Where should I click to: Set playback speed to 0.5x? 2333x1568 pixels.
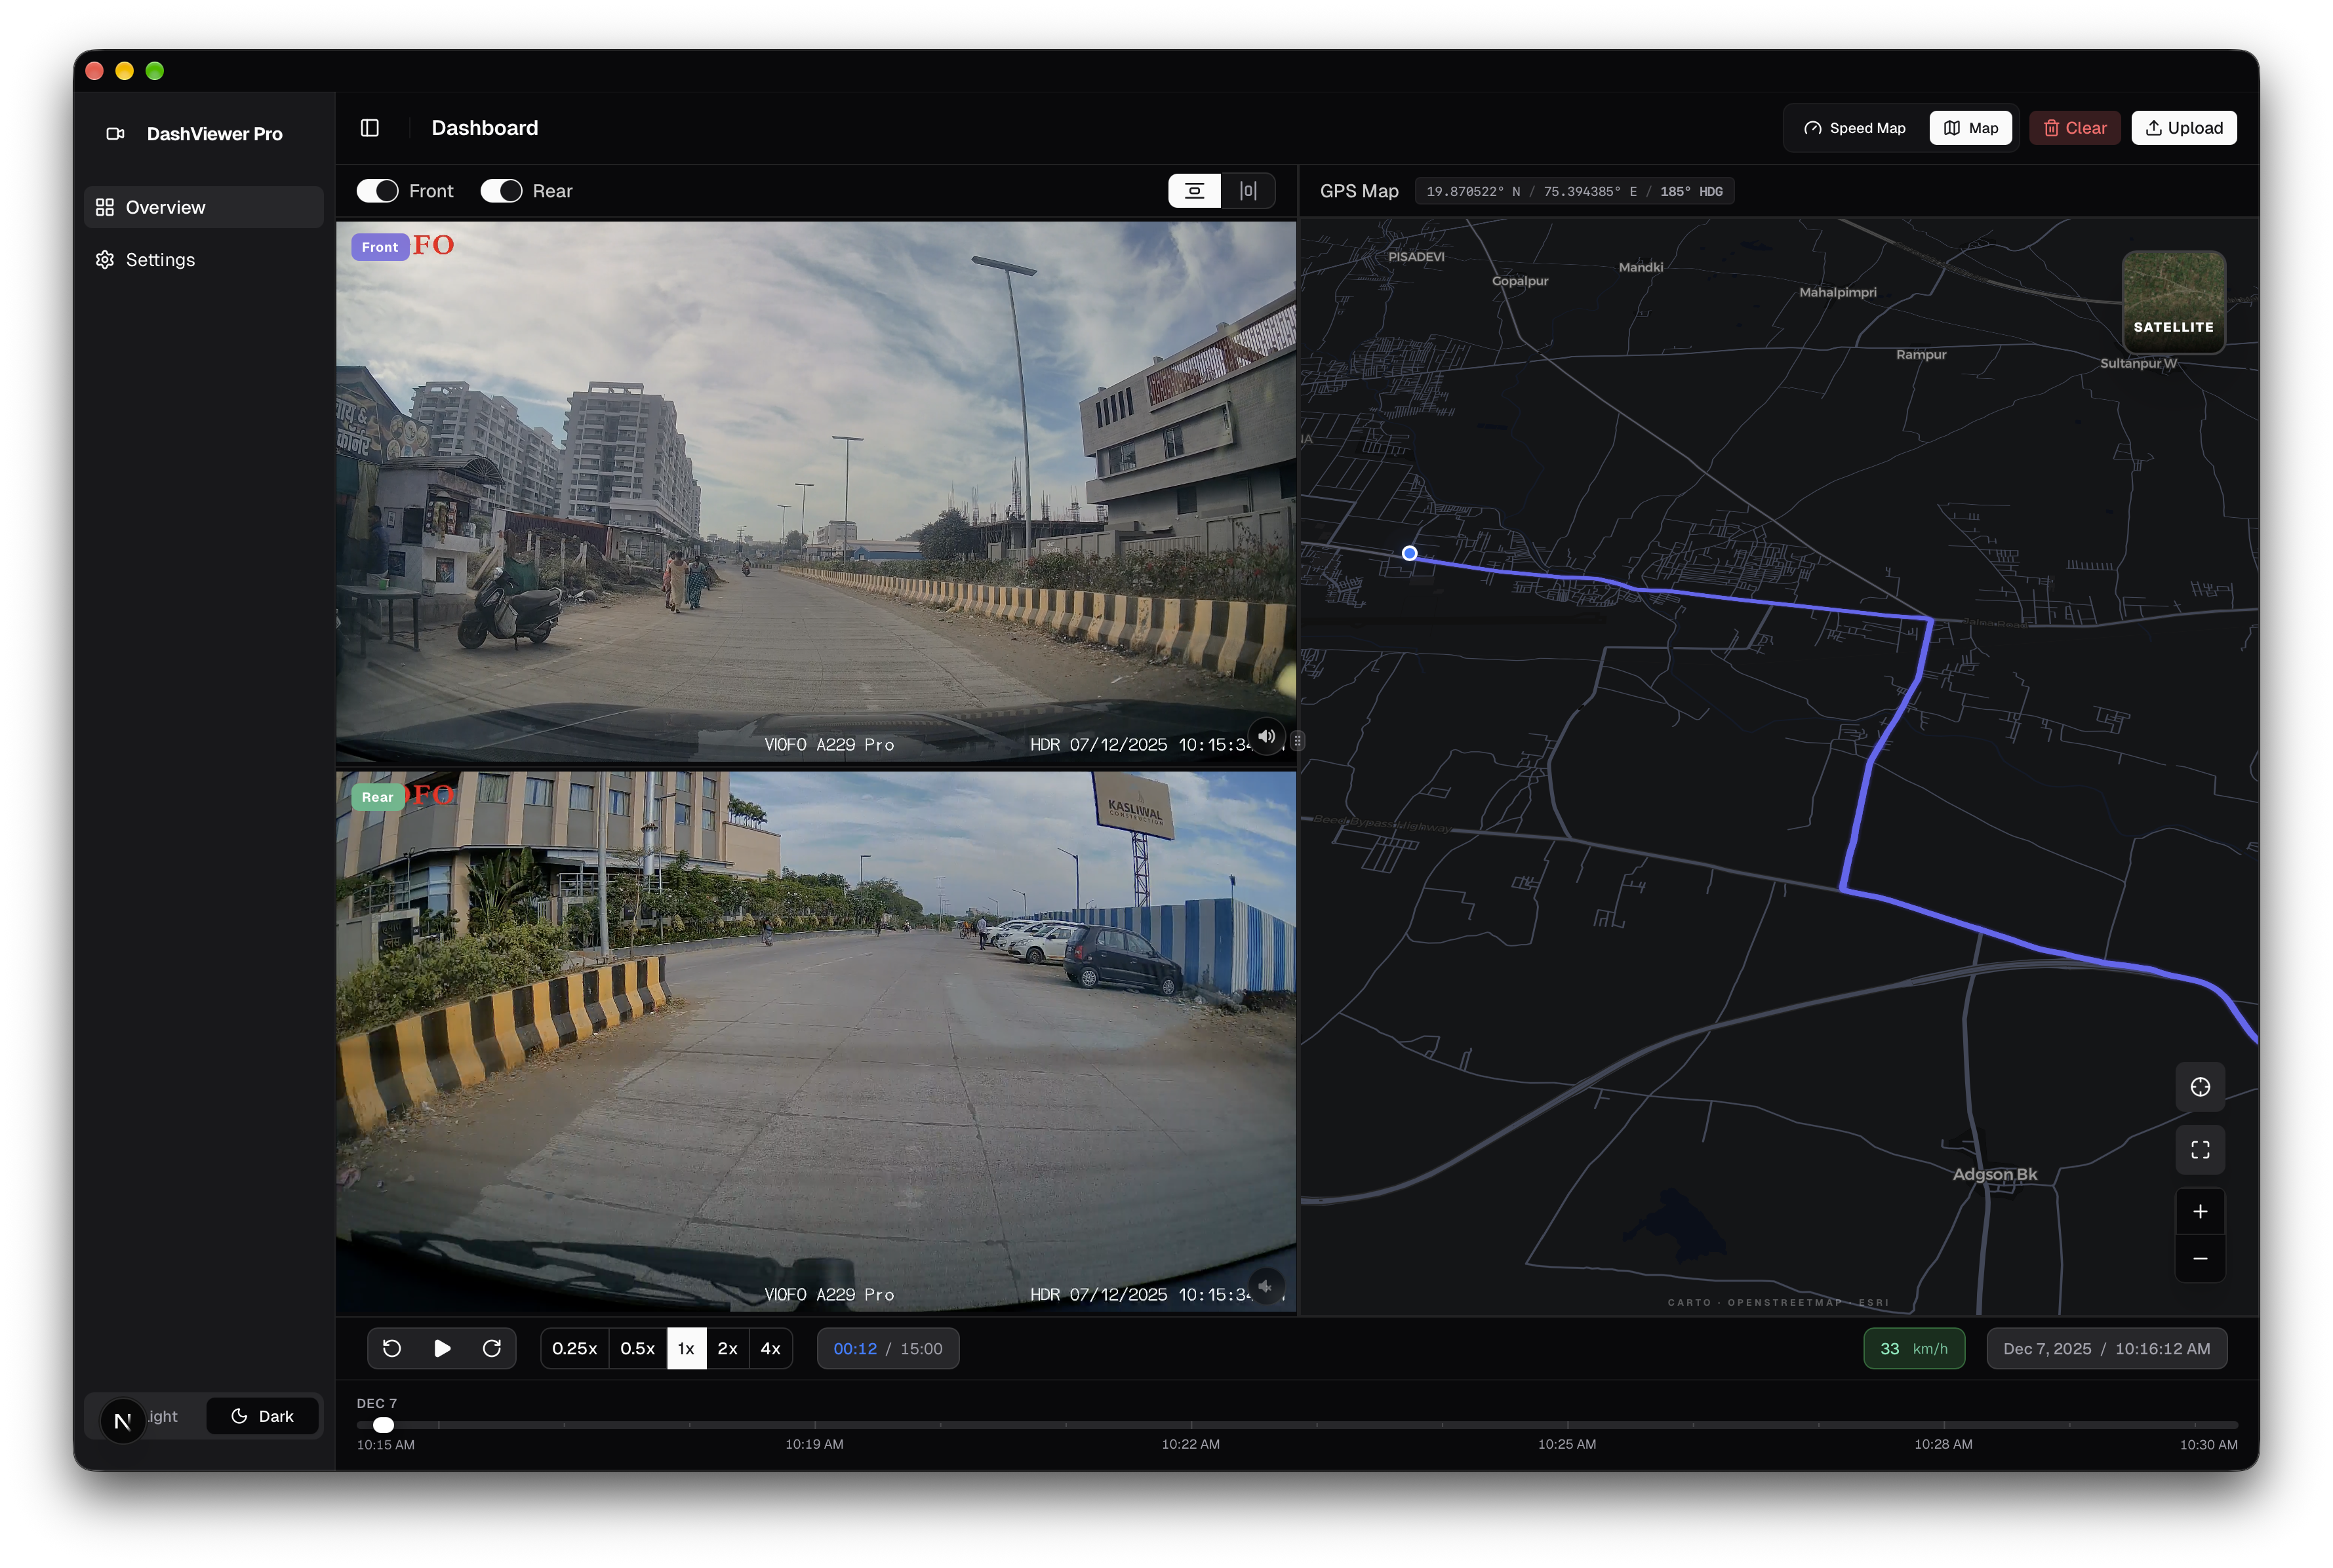tap(637, 1349)
